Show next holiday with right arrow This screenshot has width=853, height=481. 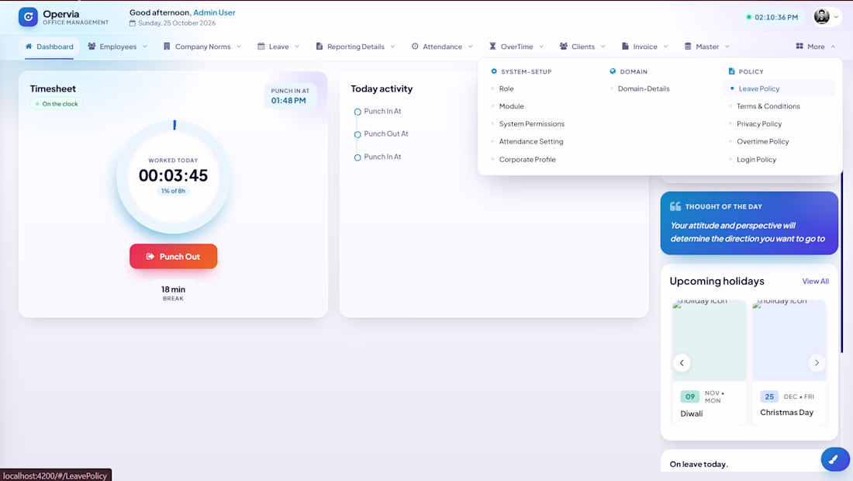[x=817, y=363]
